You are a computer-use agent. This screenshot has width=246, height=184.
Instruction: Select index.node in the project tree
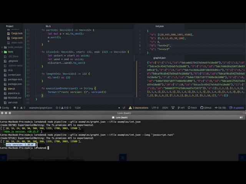17,43
